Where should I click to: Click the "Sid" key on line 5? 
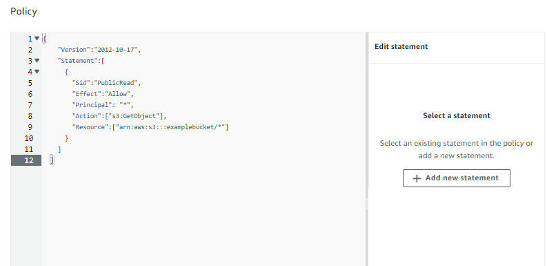pyautogui.click(x=81, y=83)
